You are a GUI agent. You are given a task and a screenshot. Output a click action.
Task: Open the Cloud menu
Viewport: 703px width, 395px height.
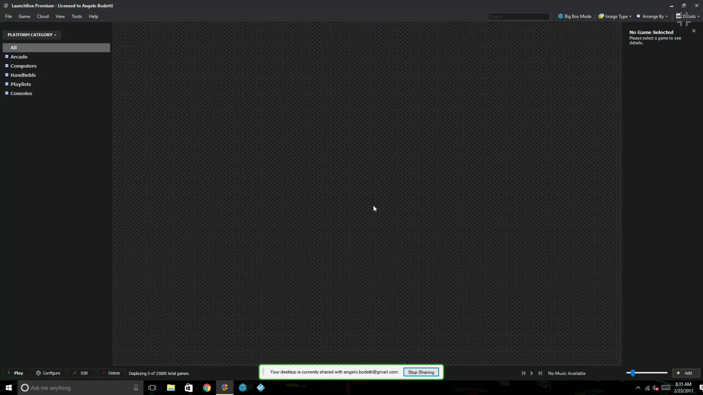(x=43, y=16)
